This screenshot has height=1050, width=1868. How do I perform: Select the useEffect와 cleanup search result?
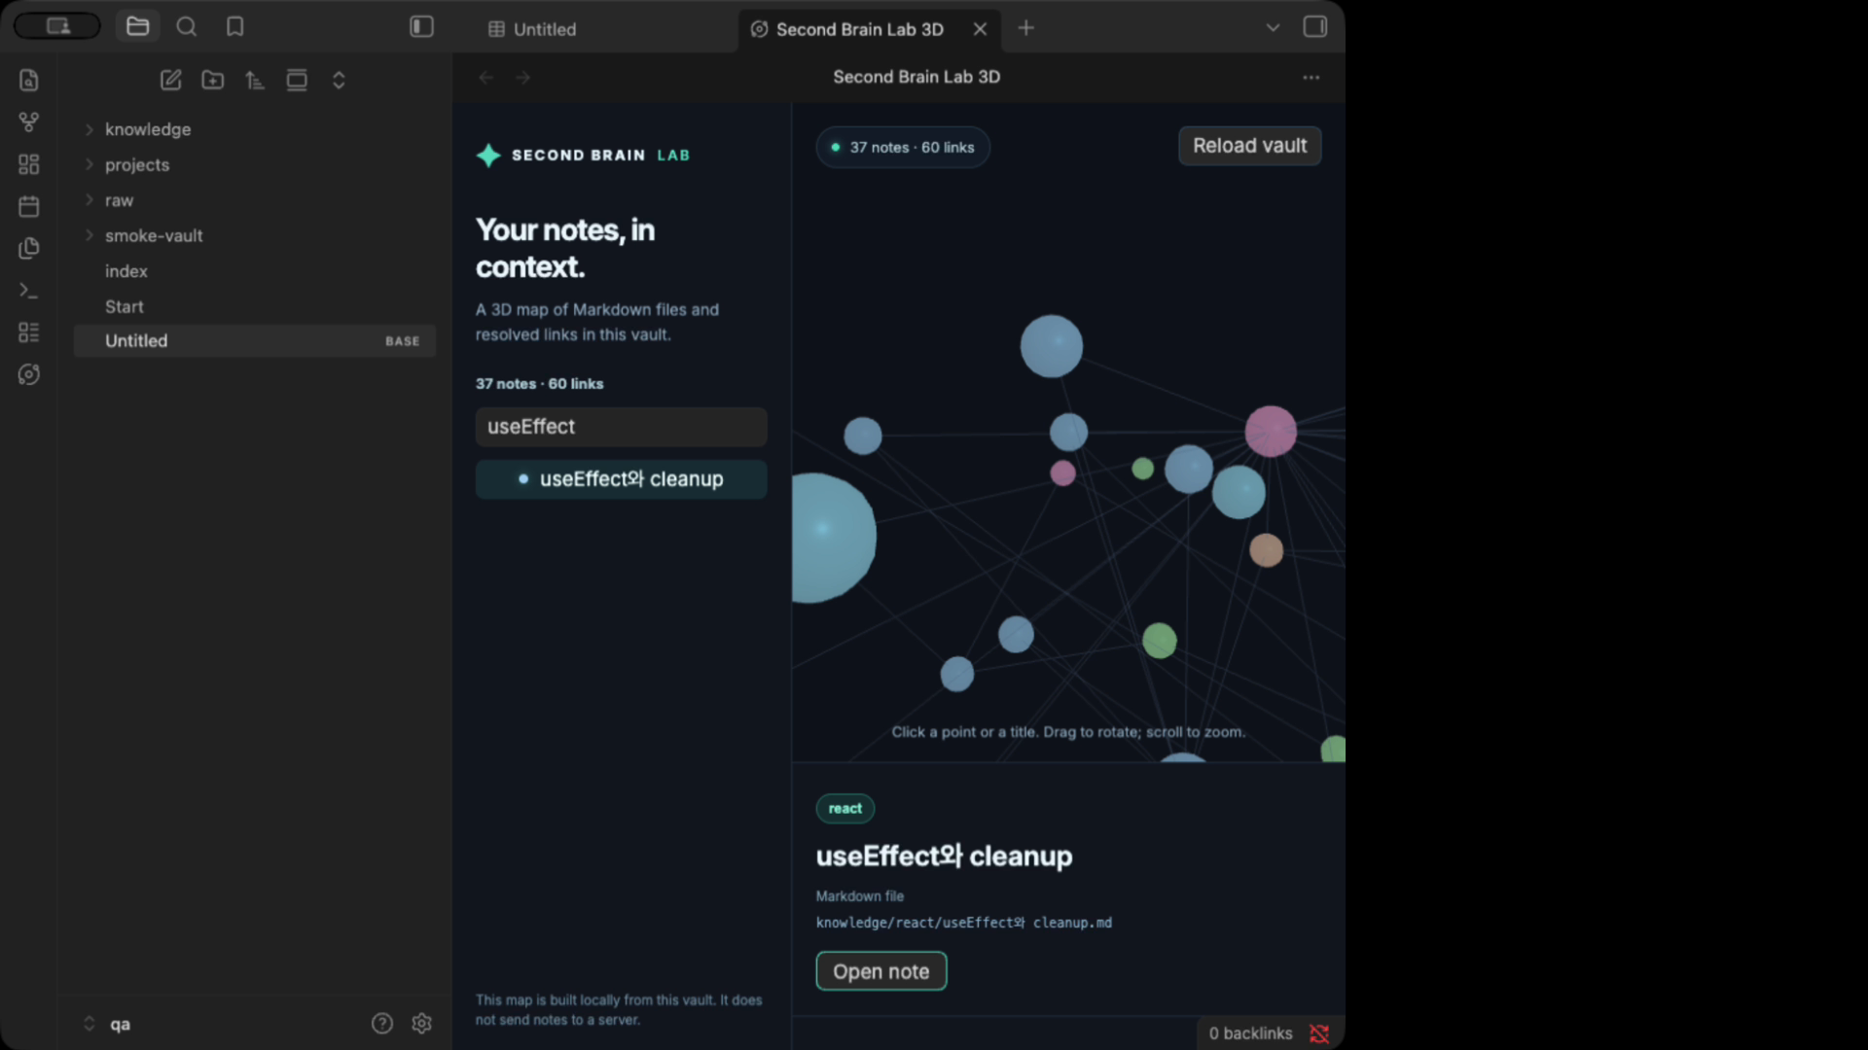point(621,479)
